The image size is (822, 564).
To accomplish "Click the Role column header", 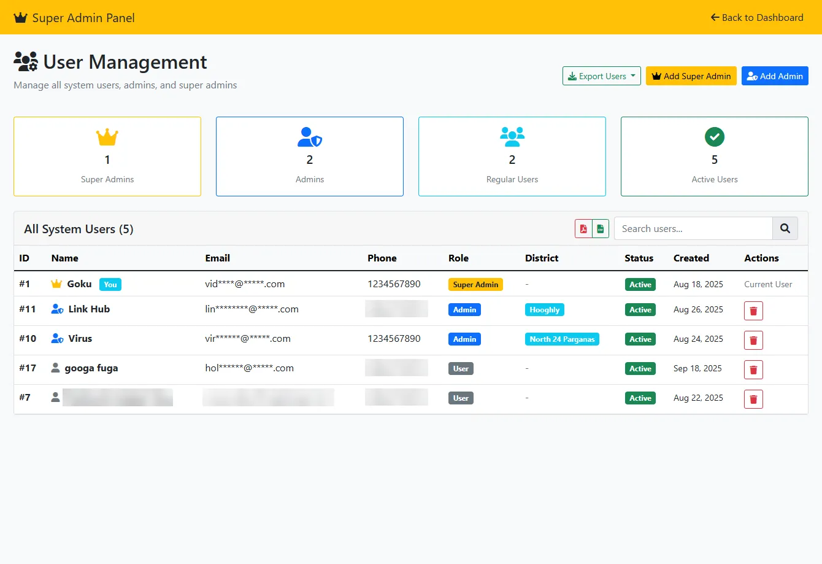I will click(x=458, y=258).
